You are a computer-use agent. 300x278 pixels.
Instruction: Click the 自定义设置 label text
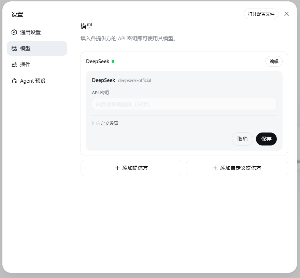pos(107,123)
